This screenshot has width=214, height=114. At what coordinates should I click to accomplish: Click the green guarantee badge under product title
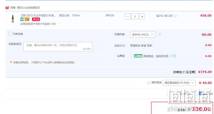(22, 19)
